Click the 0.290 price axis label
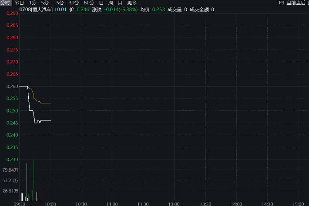 pos(12,13)
